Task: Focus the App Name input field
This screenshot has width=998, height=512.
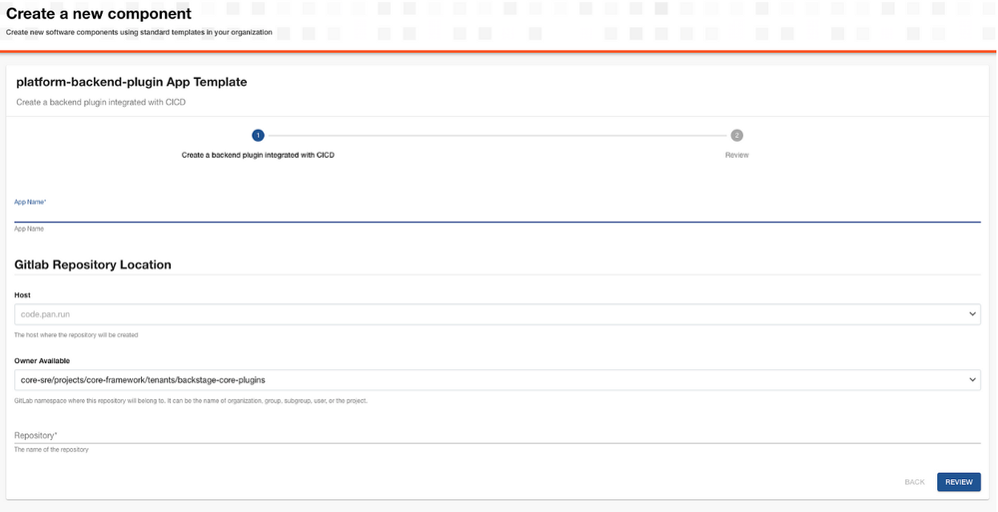Action: 497,214
